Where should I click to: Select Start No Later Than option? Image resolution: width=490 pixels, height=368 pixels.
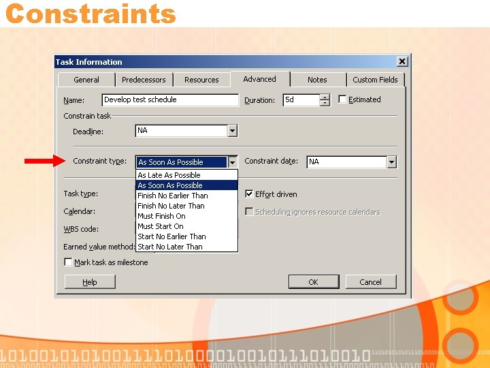point(186,247)
